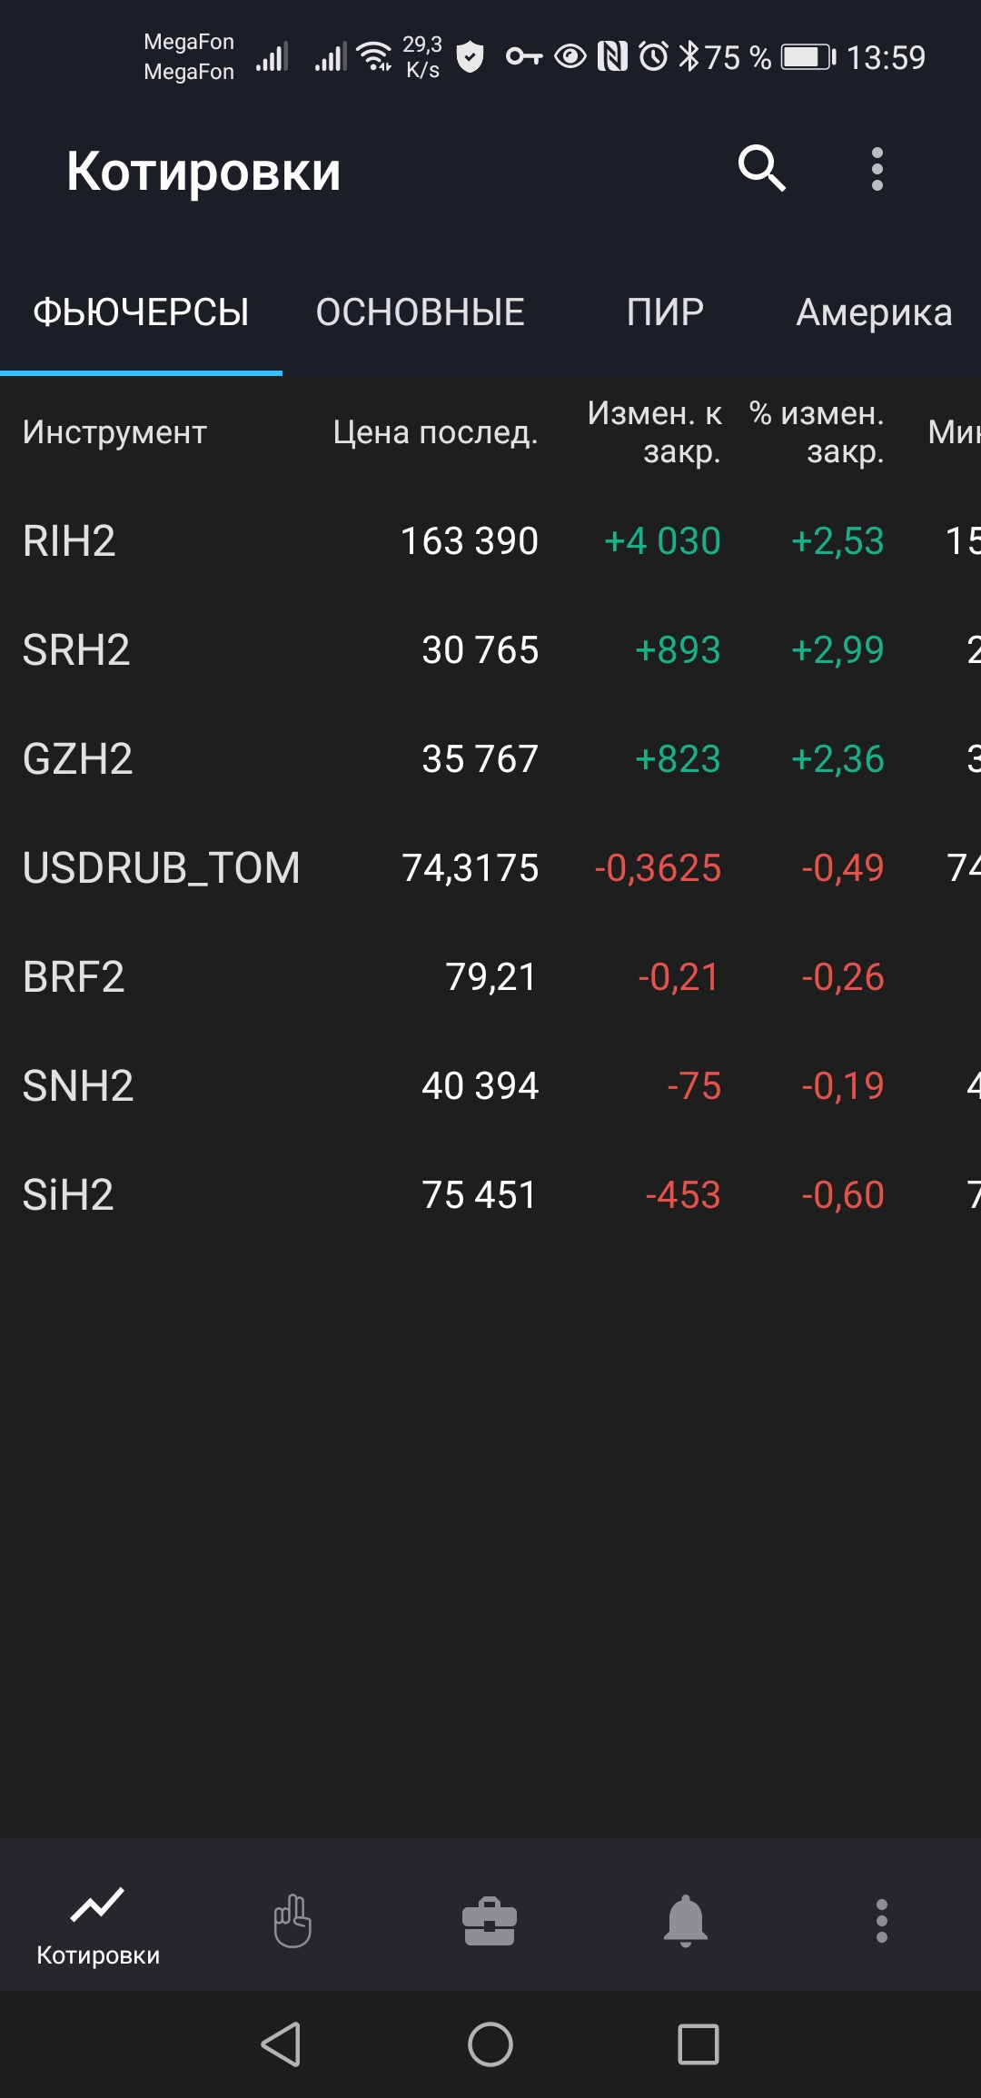Select the ФЬЮЧЕРСЫ tab
Viewport: 981px width, 2098px height.
coord(141,312)
